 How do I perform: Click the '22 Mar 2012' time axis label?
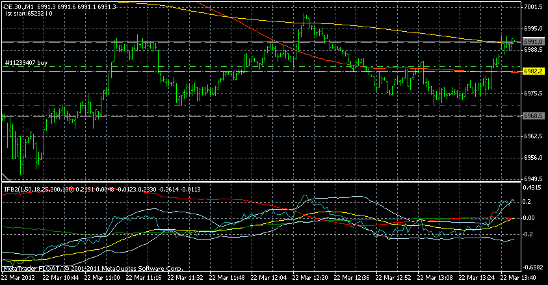pyautogui.click(x=18, y=278)
